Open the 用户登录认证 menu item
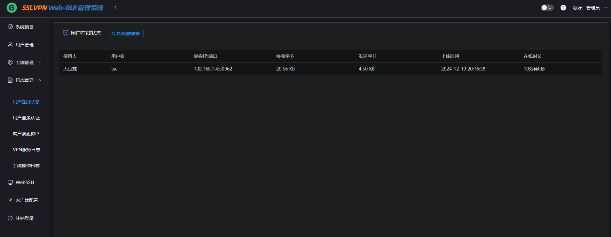 coord(26,118)
